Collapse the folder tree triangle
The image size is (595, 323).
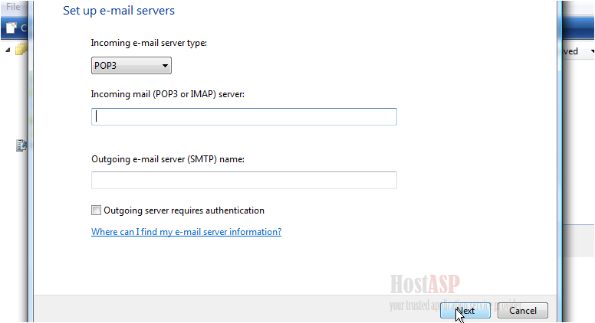click(8, 51)
